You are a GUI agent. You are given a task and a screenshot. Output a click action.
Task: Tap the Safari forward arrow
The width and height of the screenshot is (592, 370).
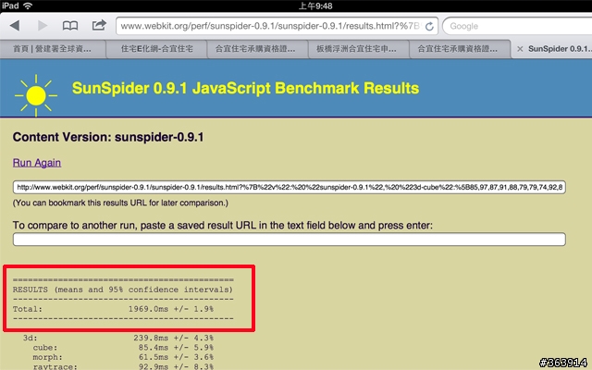click(43, 26)
